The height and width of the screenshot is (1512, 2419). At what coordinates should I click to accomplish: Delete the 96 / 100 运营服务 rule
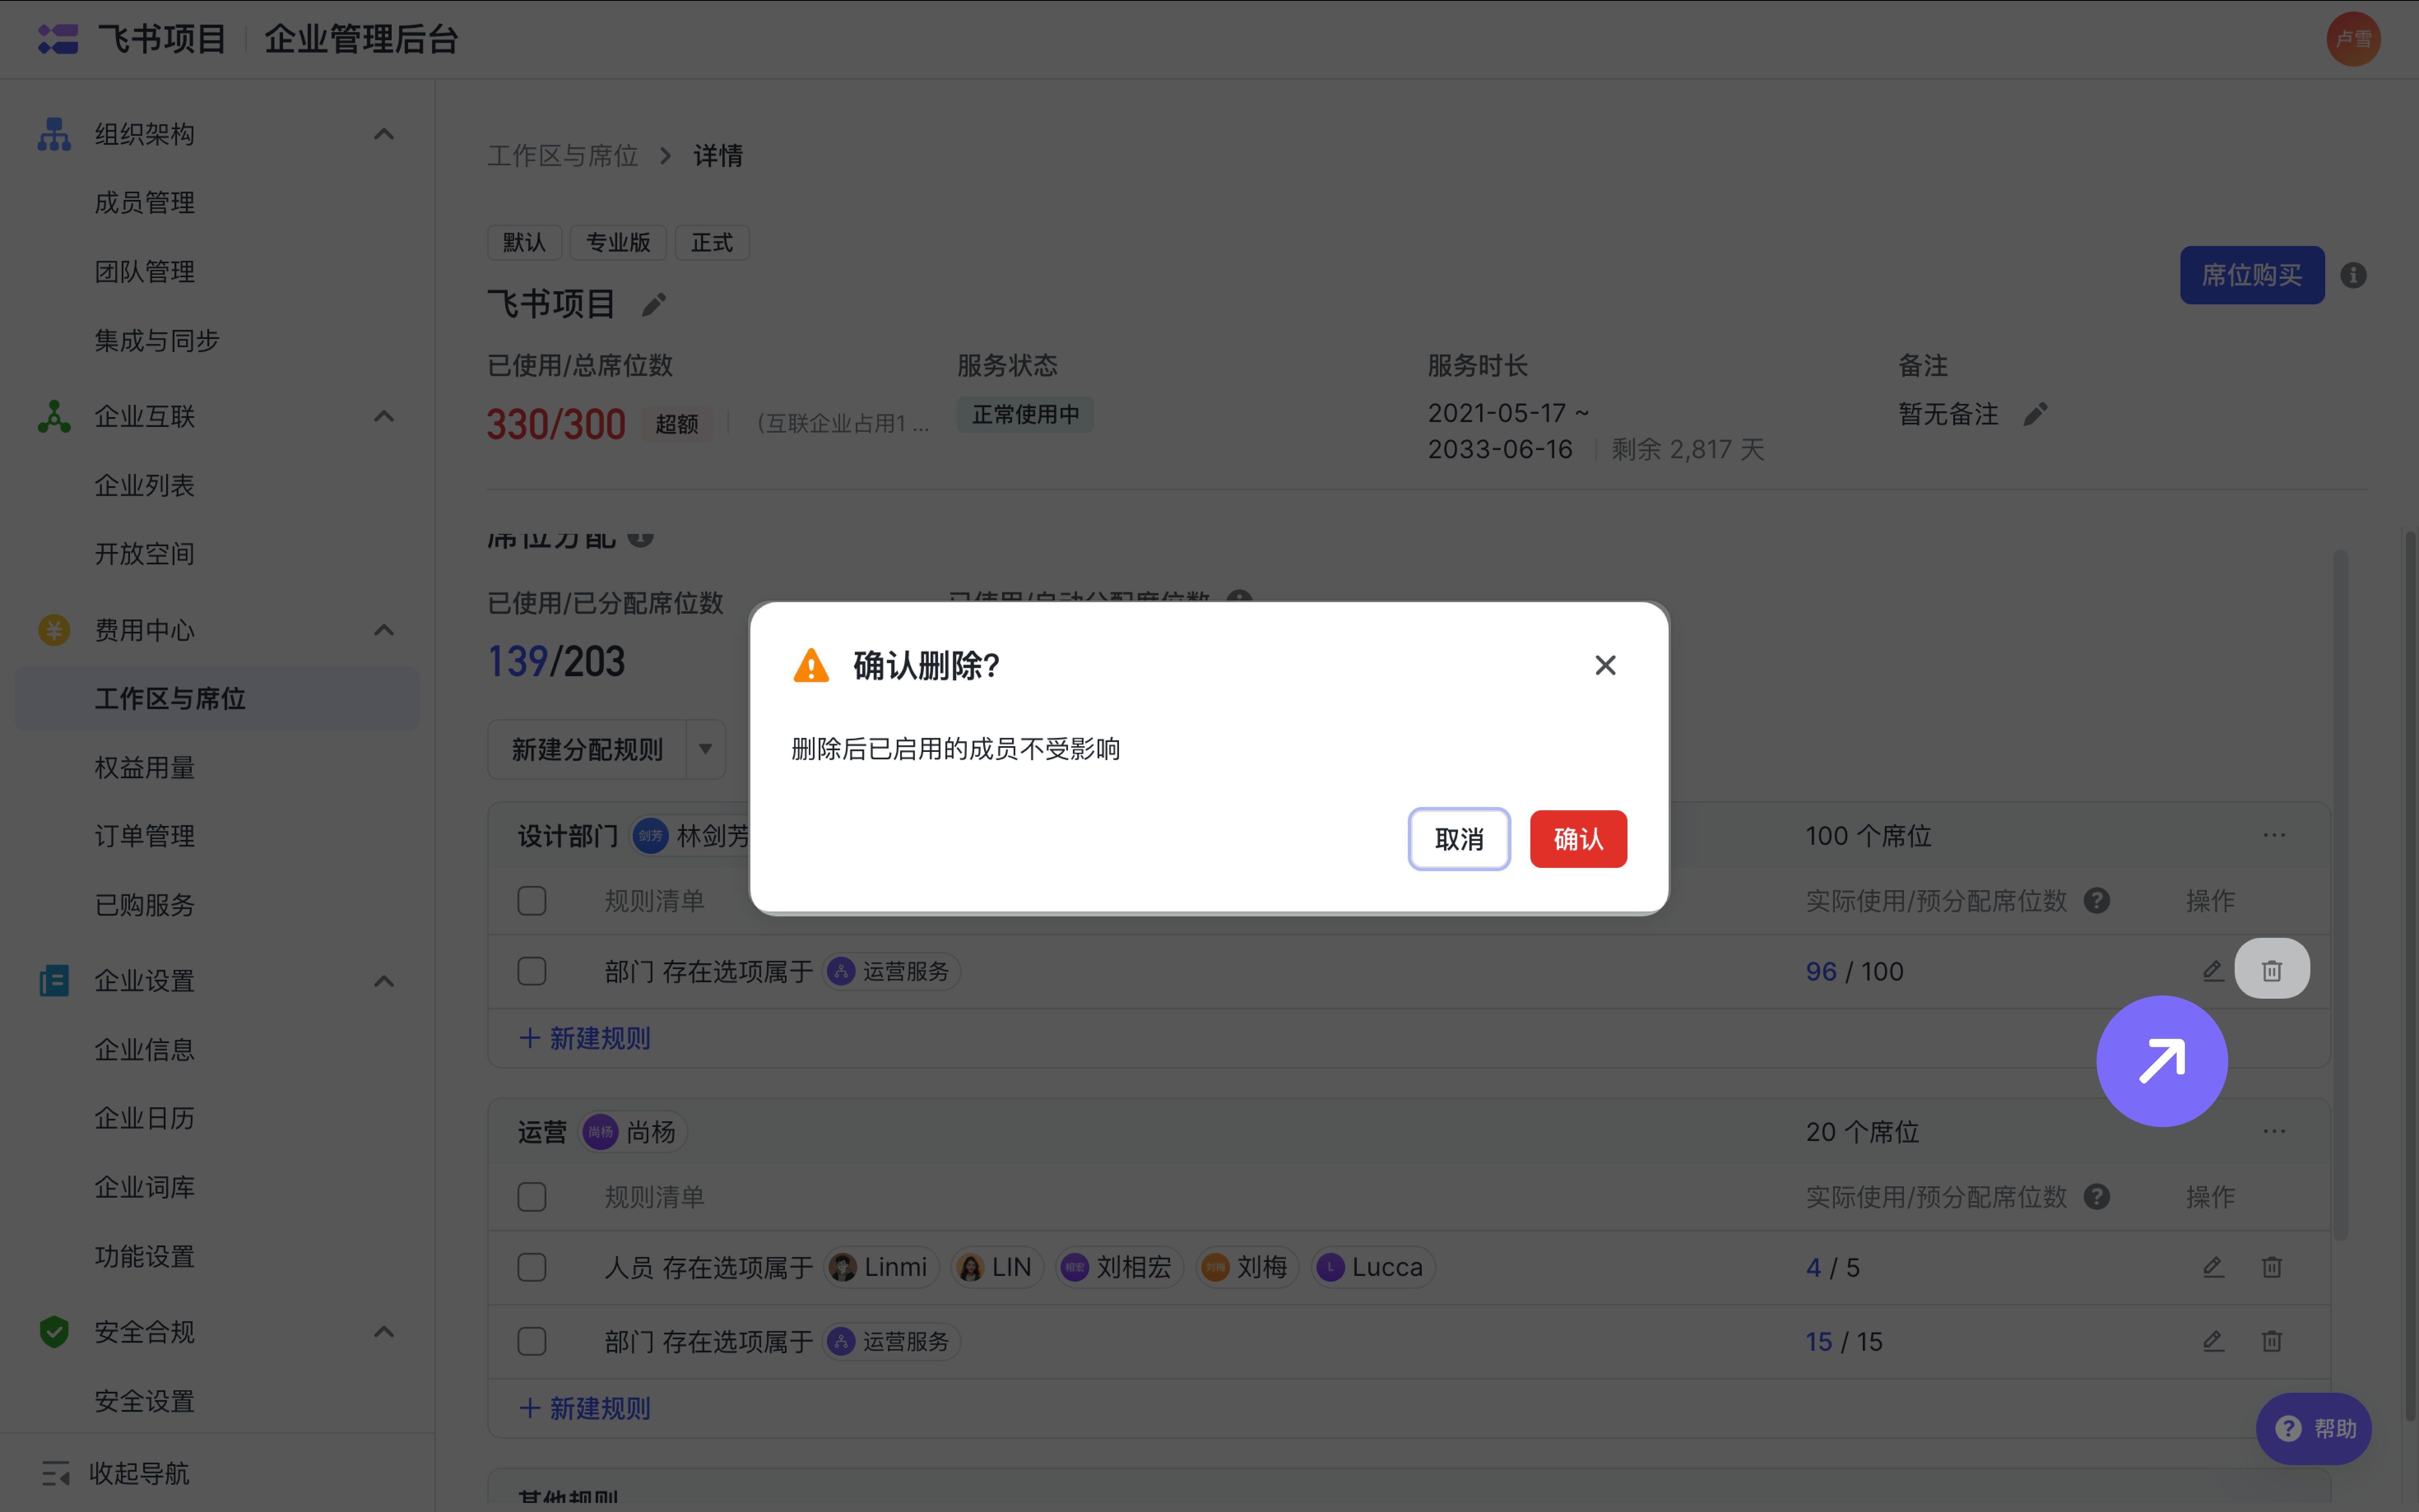tap(2272, 970)
